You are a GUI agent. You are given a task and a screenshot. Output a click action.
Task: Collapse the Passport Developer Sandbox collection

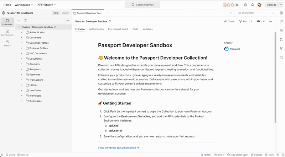pyautogui.click(x=19, y=27)
